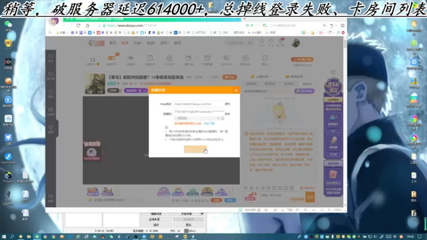Image resolution: width=427 pixels, height=240 pixels.
Task: Go to 直播 in Douyu navigation
Action: click(x=124, y=43)
